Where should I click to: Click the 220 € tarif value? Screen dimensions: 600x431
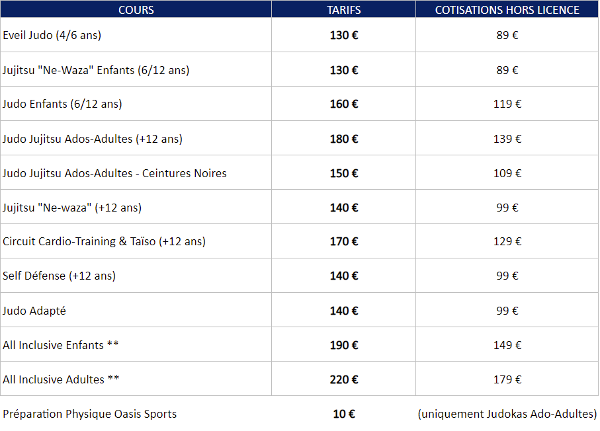(343, 379)
